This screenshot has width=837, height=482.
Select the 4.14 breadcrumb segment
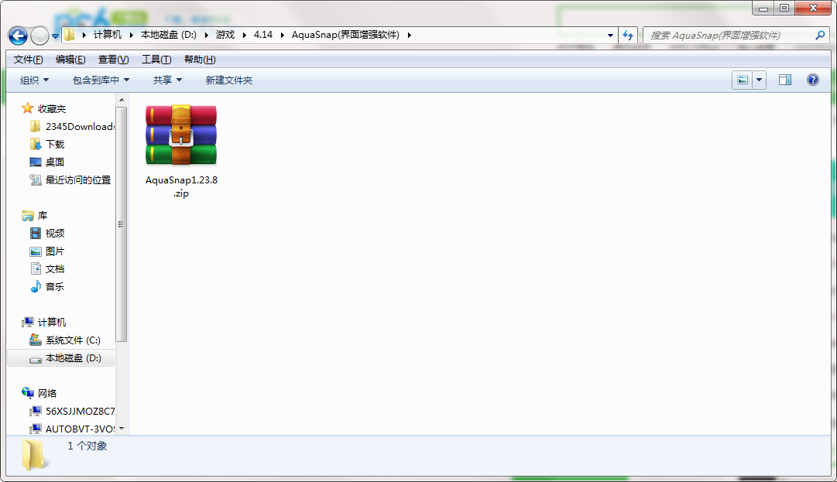[263, 35]
